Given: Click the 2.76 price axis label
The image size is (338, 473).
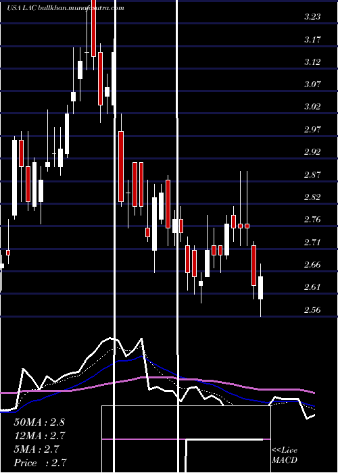Looking at the screenshot, I should point(312,220).
